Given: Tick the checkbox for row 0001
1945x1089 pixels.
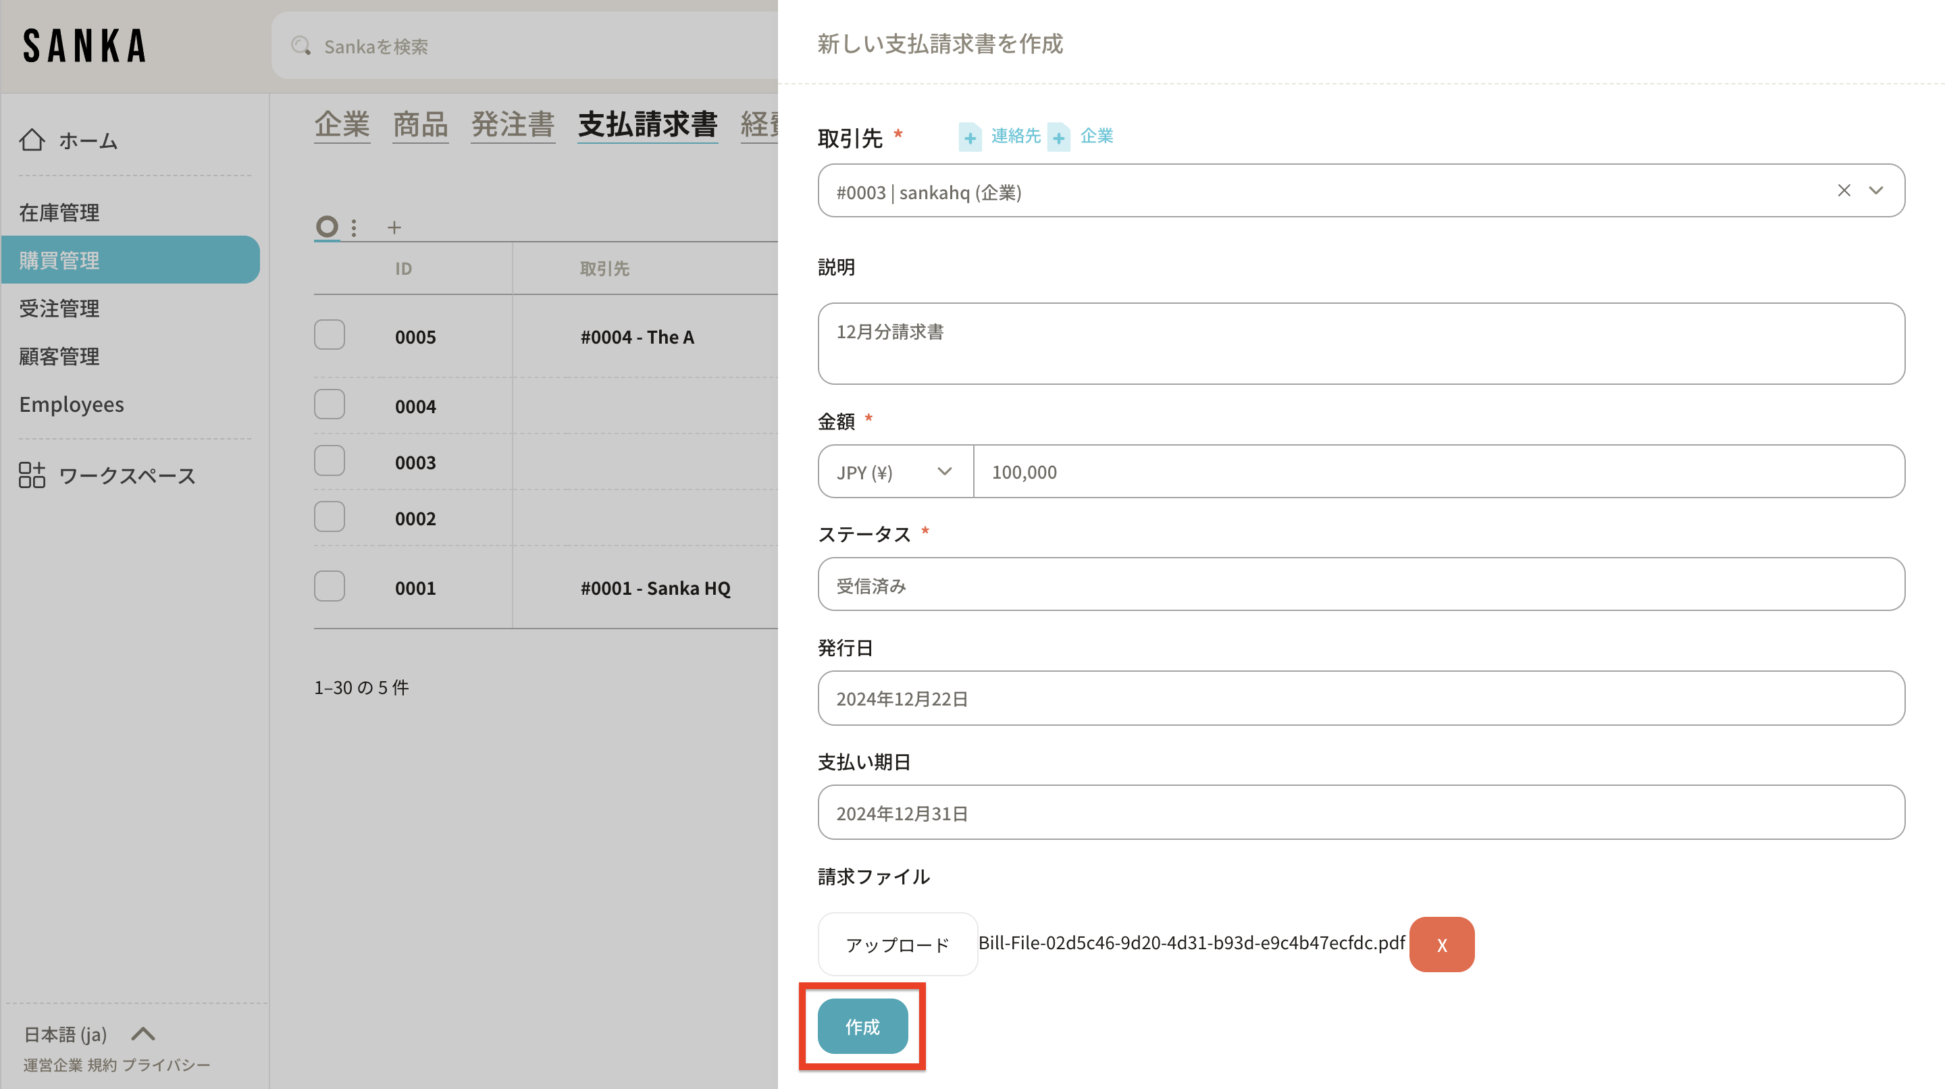Looking at the screenshot, I should (329, 587).
